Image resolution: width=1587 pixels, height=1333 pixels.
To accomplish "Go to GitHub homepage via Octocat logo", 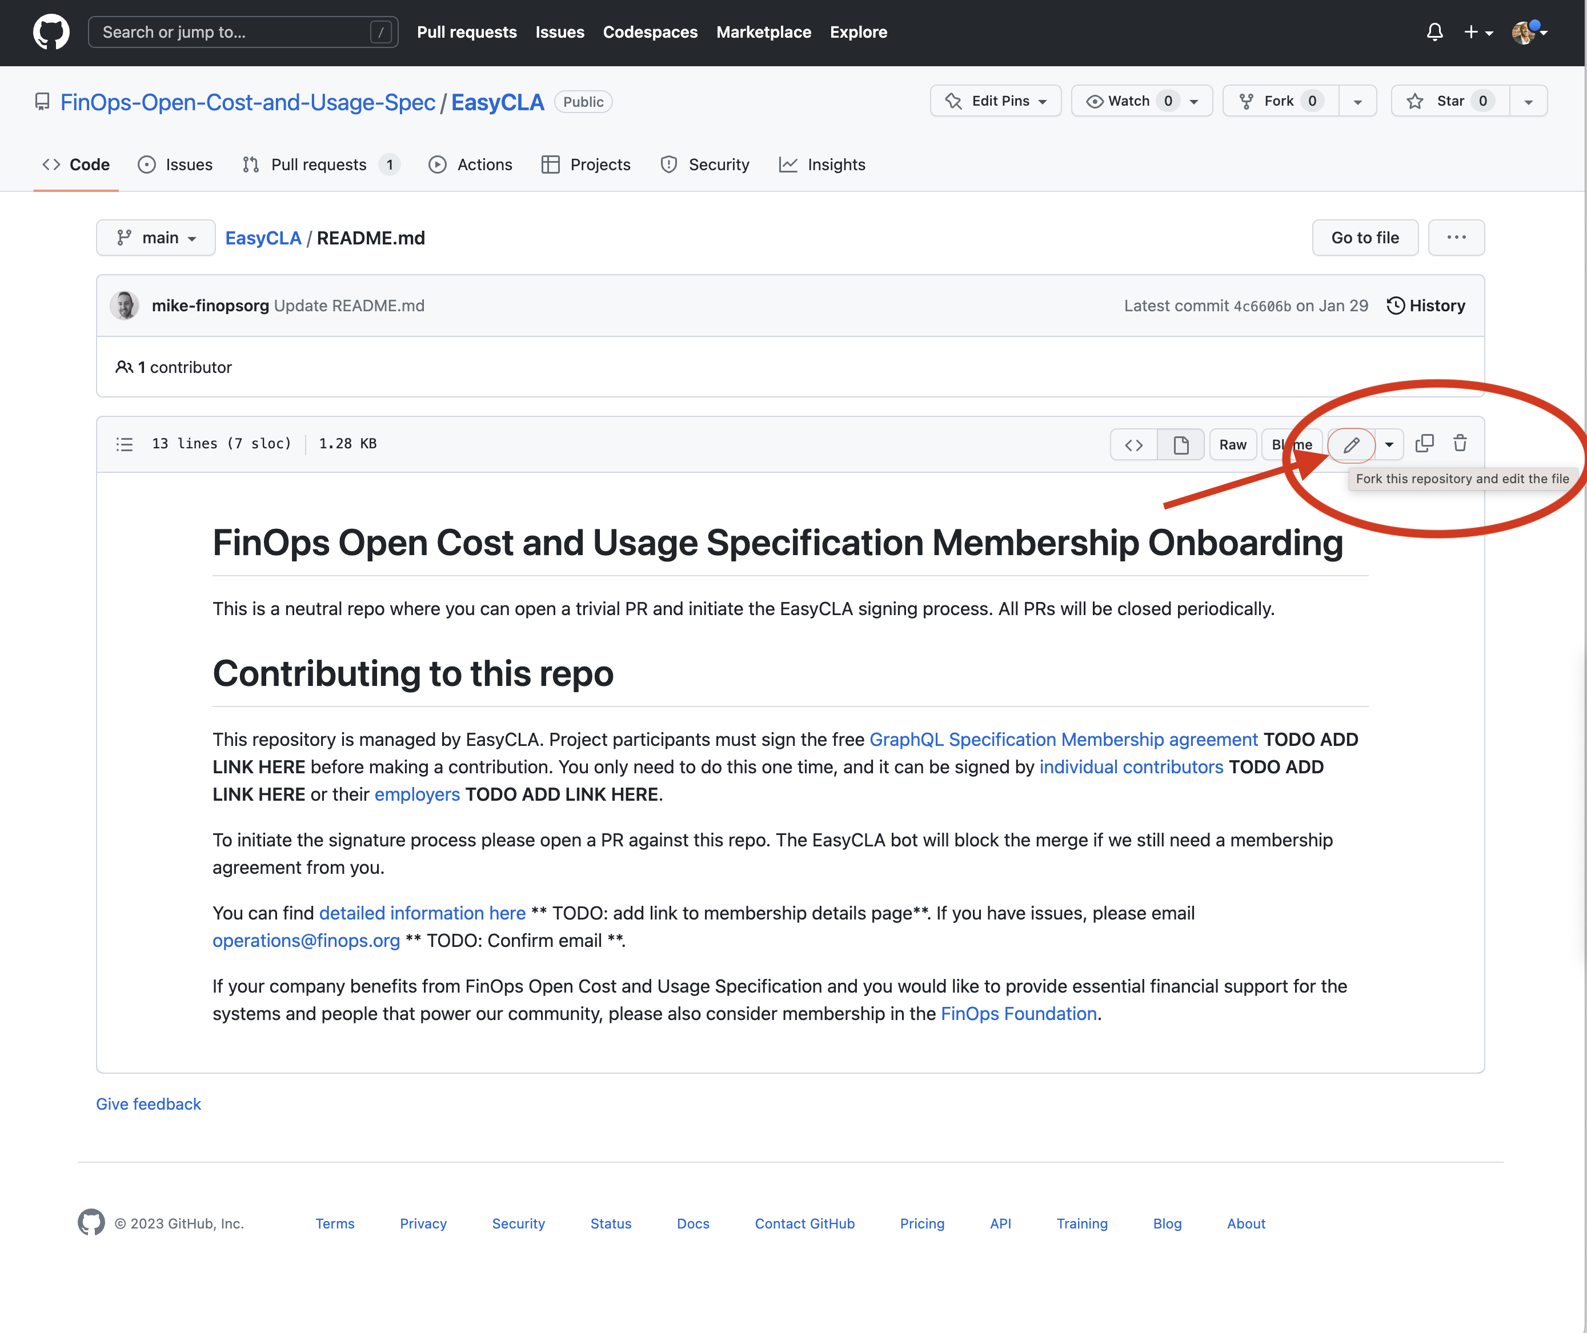I will [51, 33].
